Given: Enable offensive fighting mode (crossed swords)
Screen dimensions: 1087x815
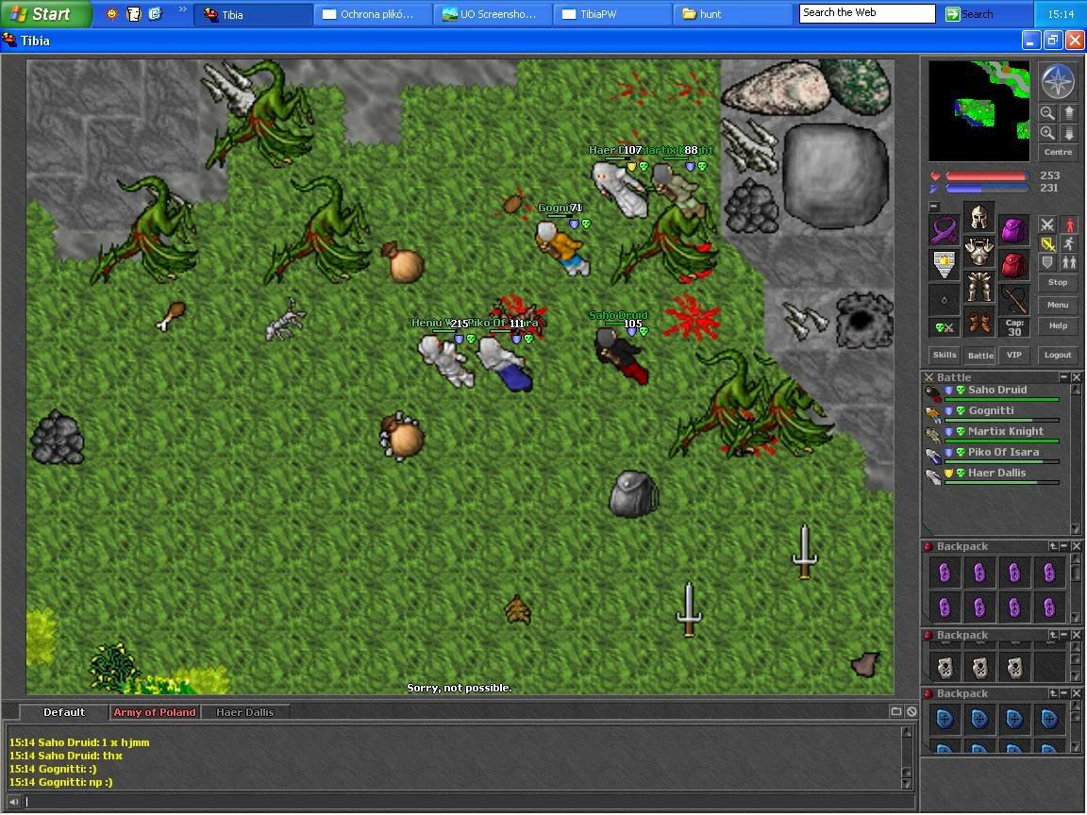Looking at the screenshot, I should 1047,225.
